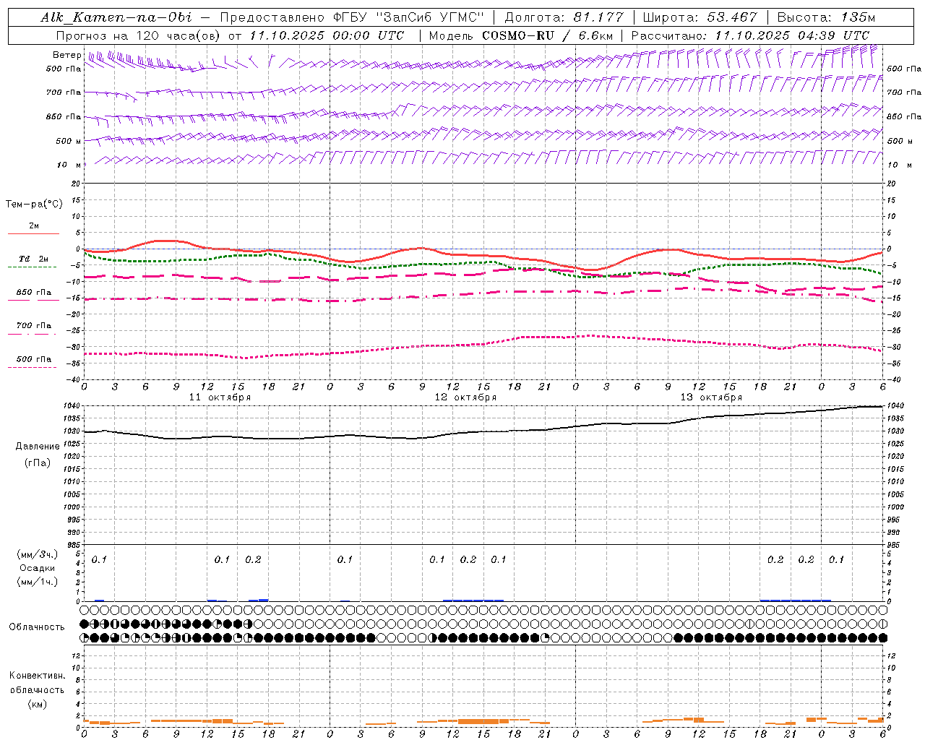
Task: Click the Тем-ра(°C) axis label
Action: pos(34,205)
